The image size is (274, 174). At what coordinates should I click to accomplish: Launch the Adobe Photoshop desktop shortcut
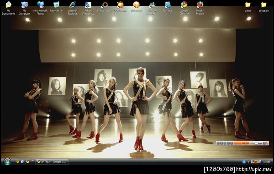click(x=88, y=8)
